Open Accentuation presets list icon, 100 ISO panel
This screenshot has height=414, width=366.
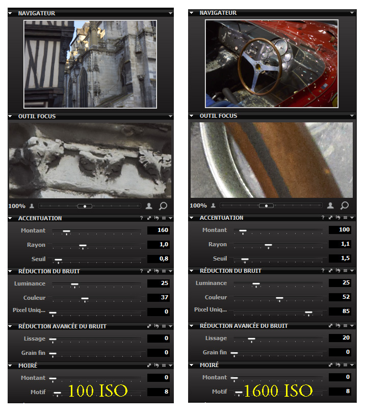tap(164, 218)
